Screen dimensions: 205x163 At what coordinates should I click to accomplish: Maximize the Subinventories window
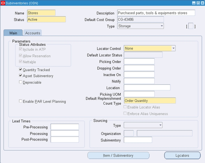pos(198,3)
